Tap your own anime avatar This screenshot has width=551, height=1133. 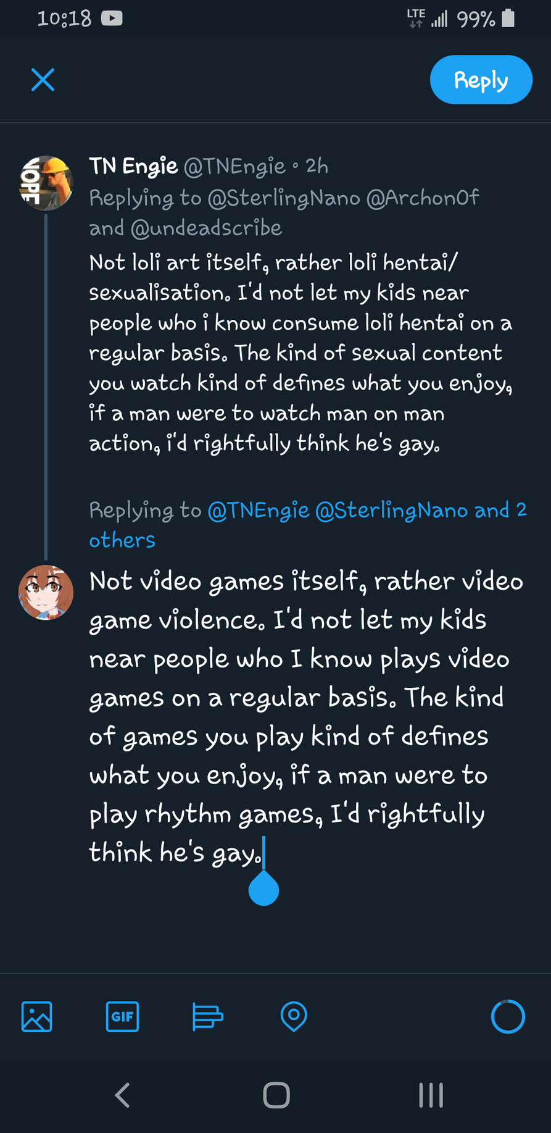pos(46,592)
